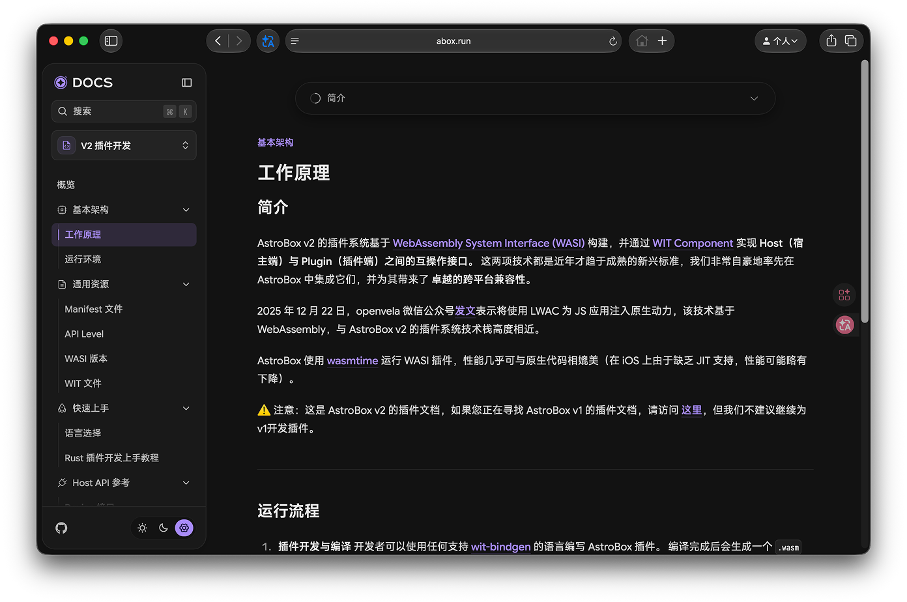Open the 发文 link
This screenshot has height=602, width=907.
(x=465, y=311)
